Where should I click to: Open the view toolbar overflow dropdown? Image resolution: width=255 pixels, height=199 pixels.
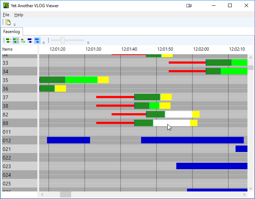click(x=43, y=42)
